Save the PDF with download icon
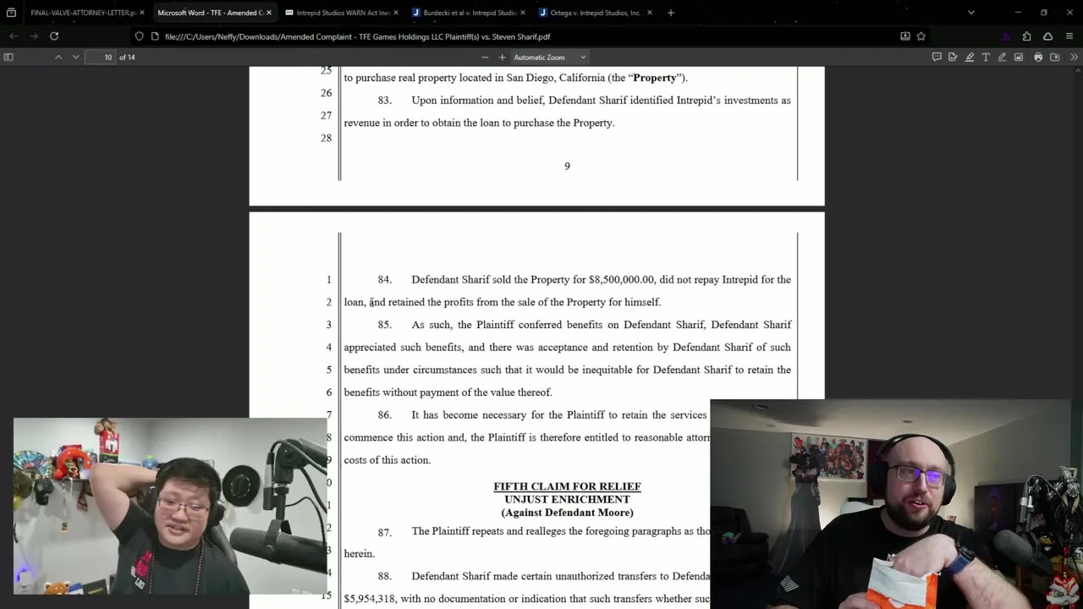This screenshot has height=609, width=1083. click(x=1054, y=58)
